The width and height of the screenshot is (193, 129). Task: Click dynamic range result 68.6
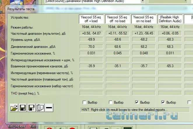click(x=117, y=47)
